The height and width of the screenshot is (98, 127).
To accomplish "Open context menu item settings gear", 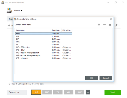I will click(110, 25).
